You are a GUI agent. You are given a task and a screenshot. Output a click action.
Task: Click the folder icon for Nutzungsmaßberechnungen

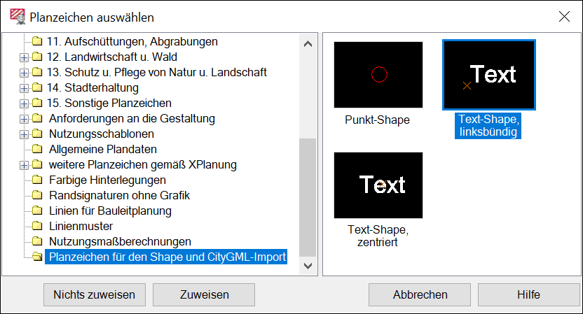37,242
